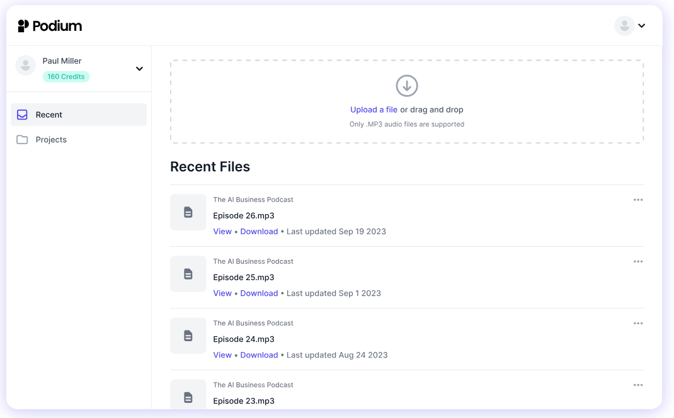The width and height of the screenshot is (674, 418).
Task: Go to the Projects section
Action: click(51, 139)
